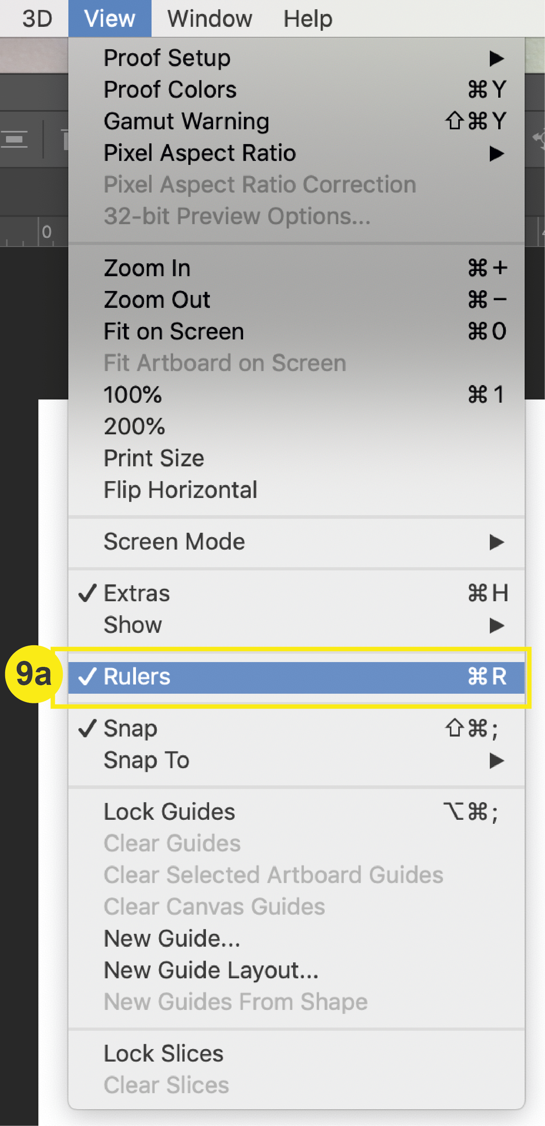Expand the Screen Mode submenu
This screenshot has height=1126, width=545.
click(496, 542)
